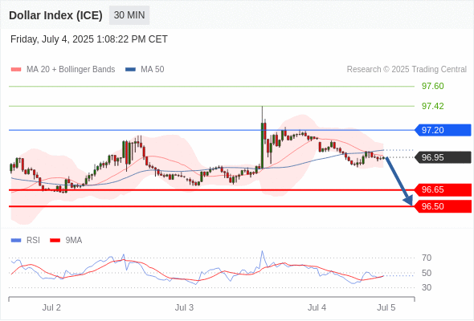Viewport: 474px width, 321px height.
Task: Click the Research © 2025 Trading Central text
Action: (x=407, y=70)
